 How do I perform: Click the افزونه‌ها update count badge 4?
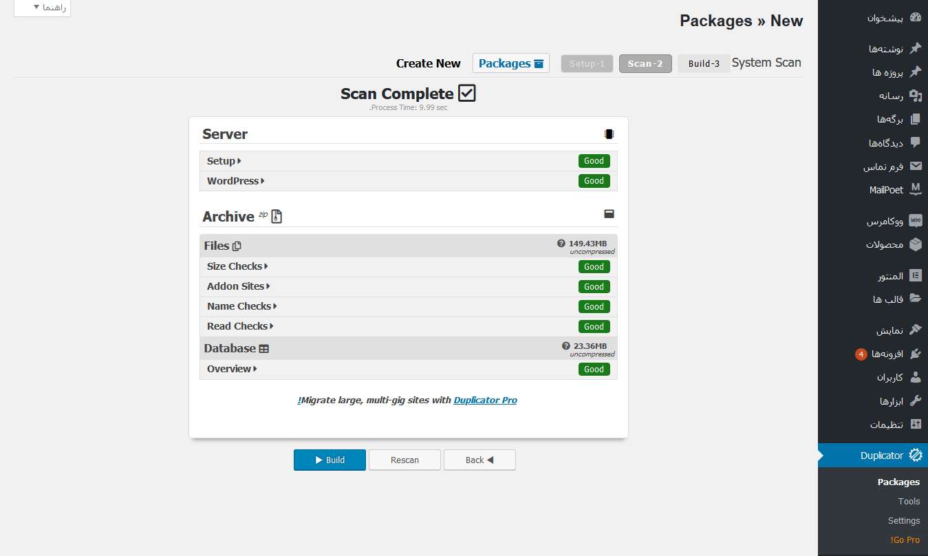pos(861,354)
